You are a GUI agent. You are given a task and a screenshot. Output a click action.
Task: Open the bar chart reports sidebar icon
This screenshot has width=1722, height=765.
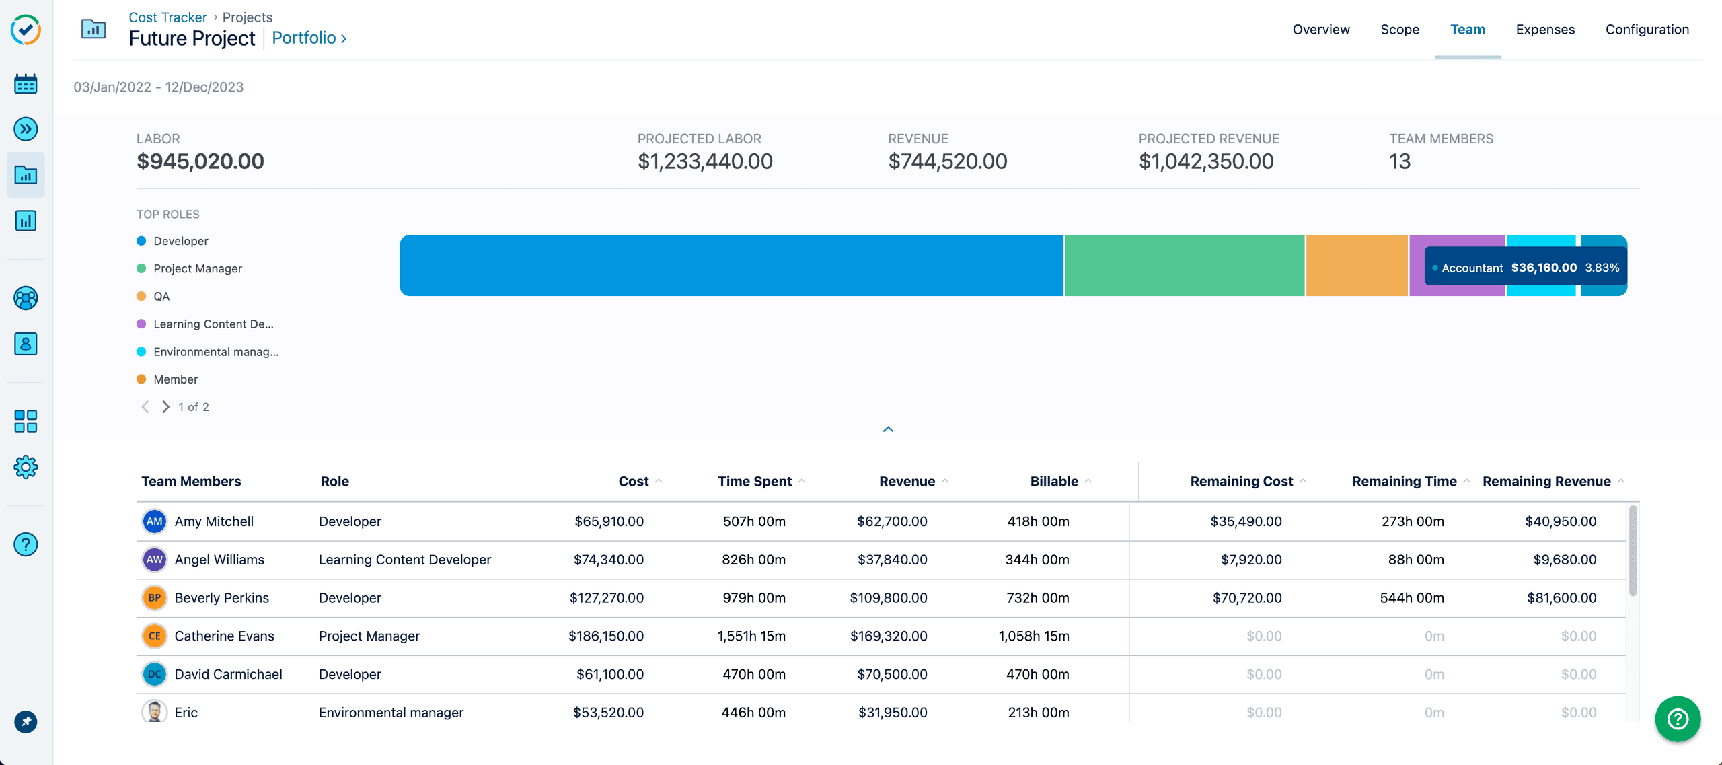[x=26, y=221]
